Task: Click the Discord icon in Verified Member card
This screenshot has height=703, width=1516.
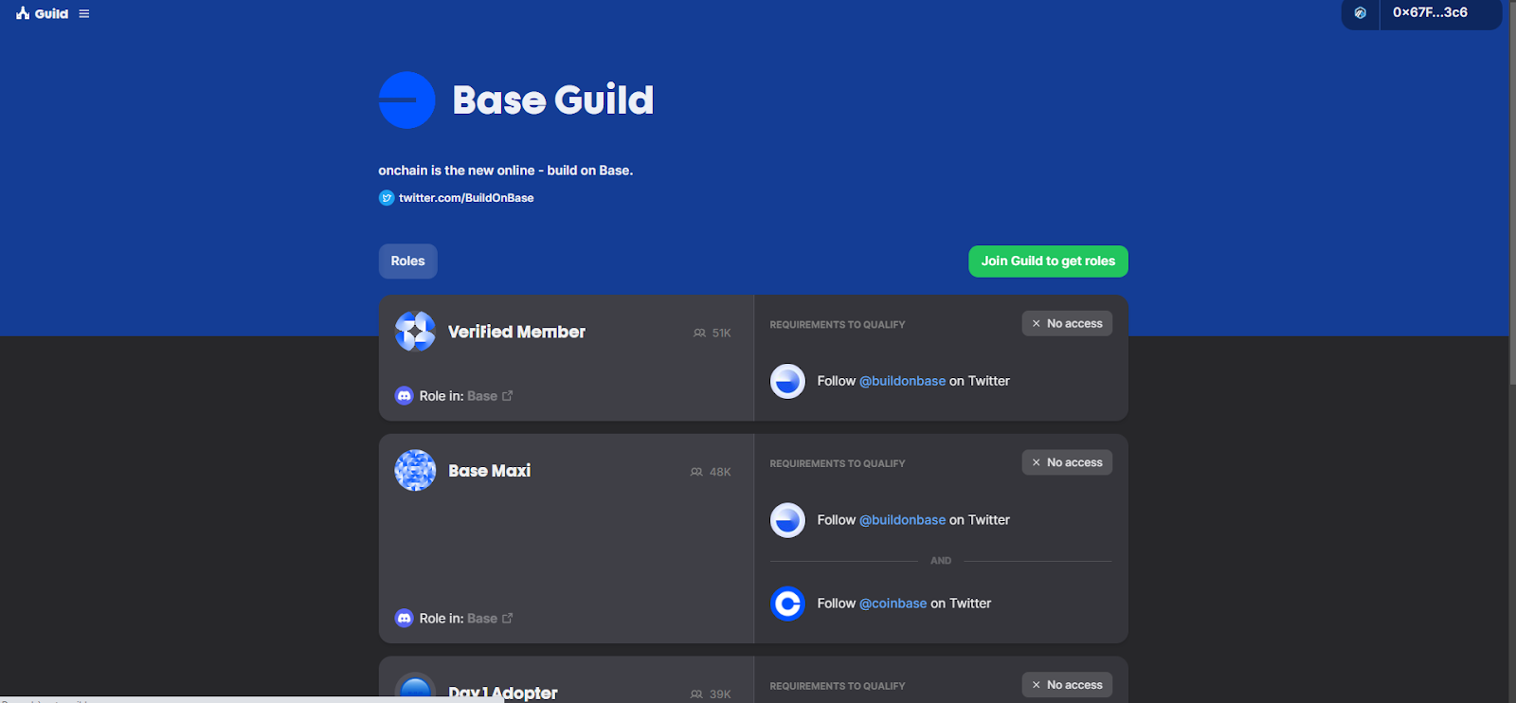Action: (x=404, y=396)
